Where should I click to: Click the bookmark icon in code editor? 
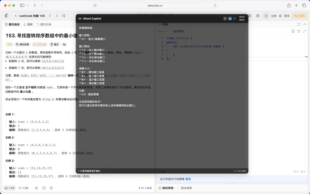click(x=293, y=31)
